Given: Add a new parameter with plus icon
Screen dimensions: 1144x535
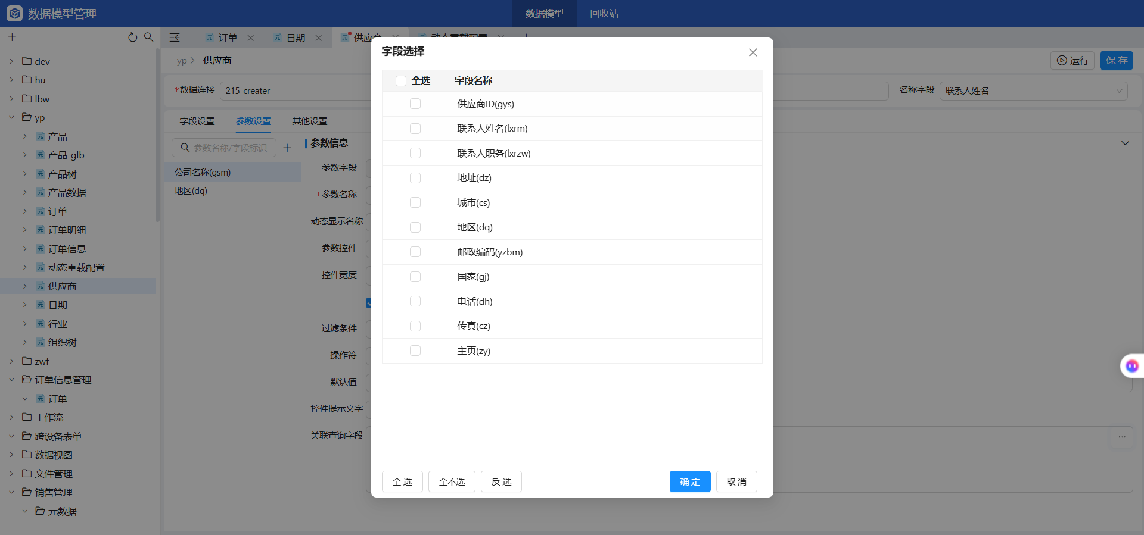Looking at the screenshot, I should (x=287, y=148).
